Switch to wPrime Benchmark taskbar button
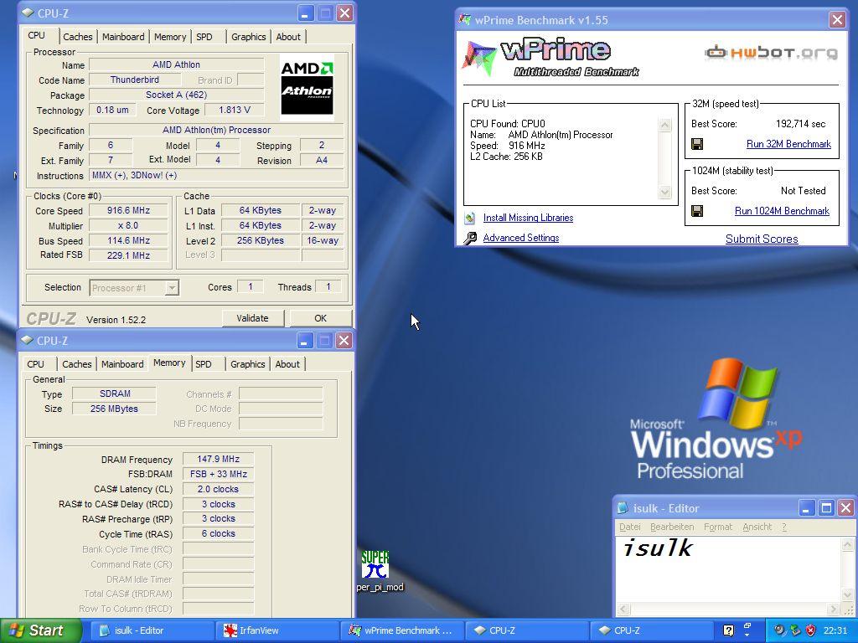858x643 pixels. click(x=401, y=630)
